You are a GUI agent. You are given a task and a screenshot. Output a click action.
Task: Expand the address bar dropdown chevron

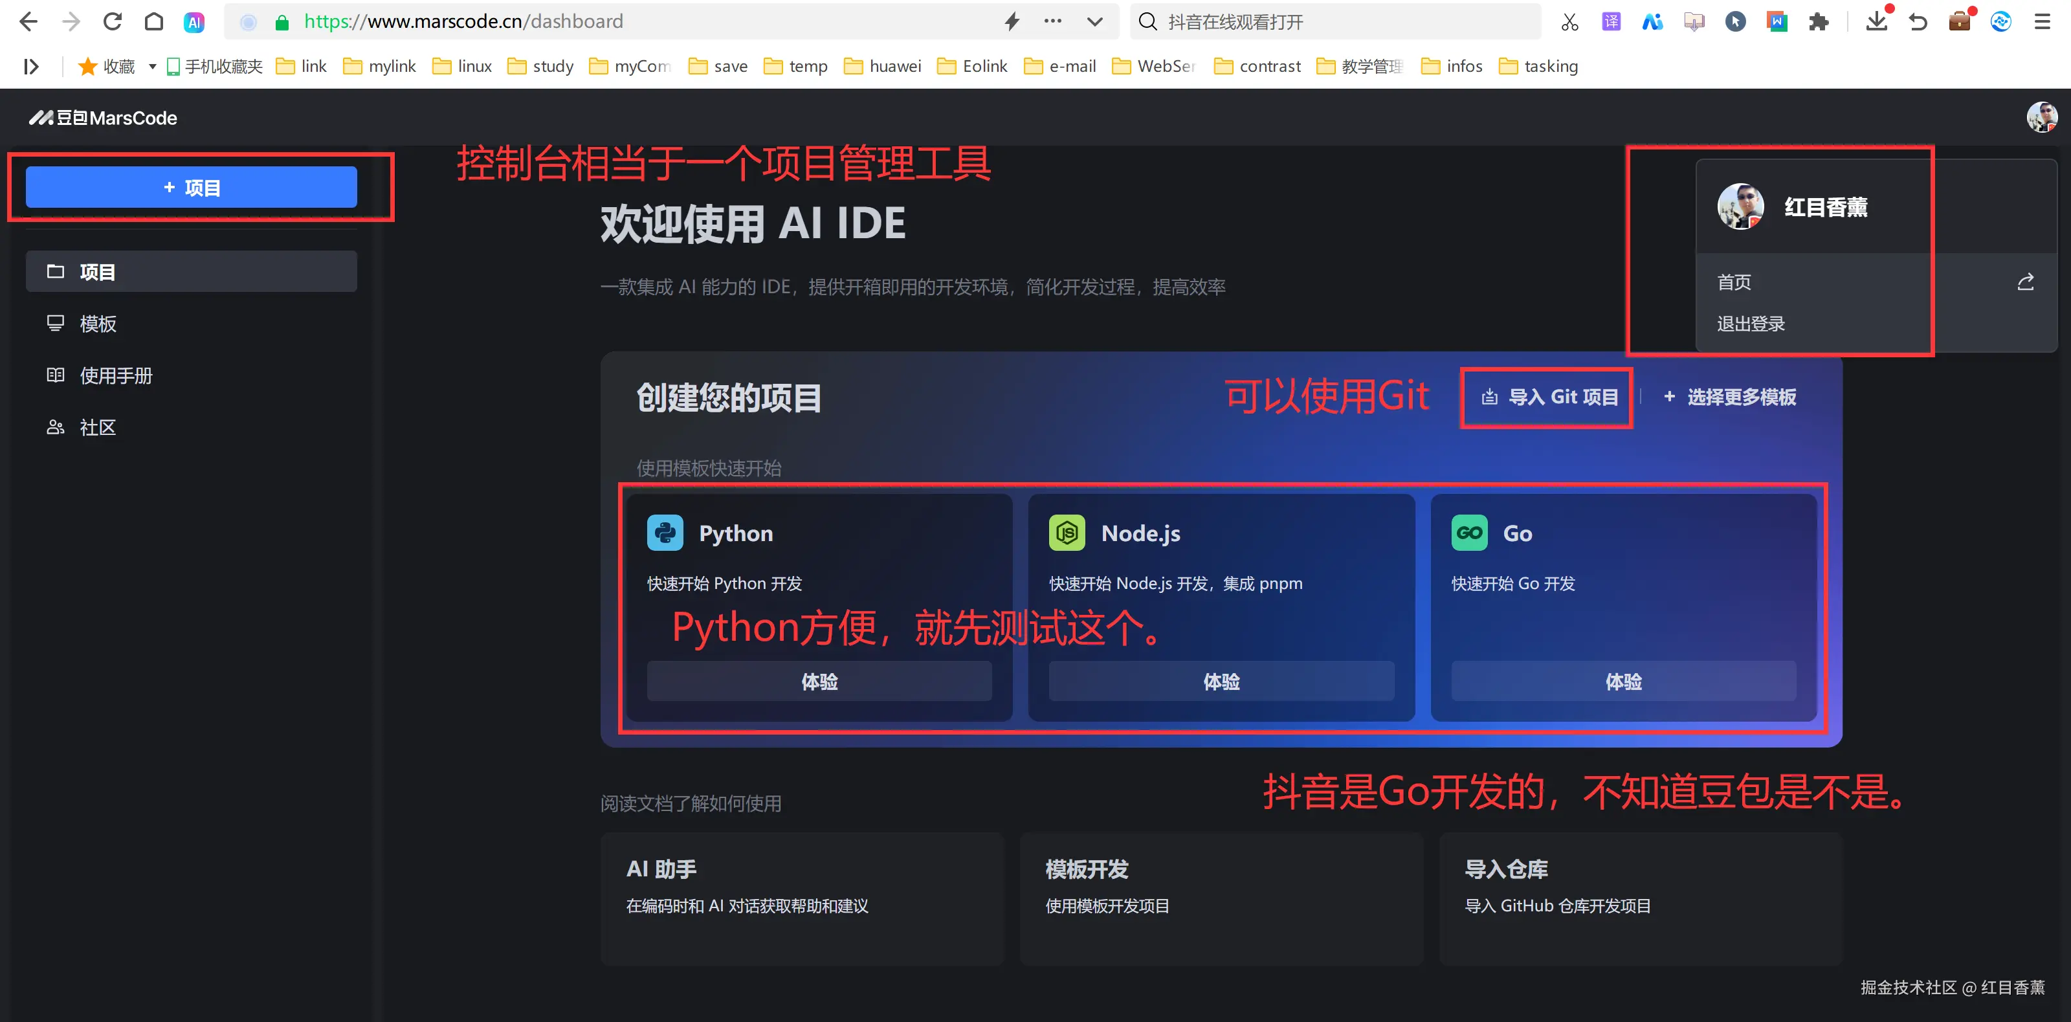[x=1094, y=22]
